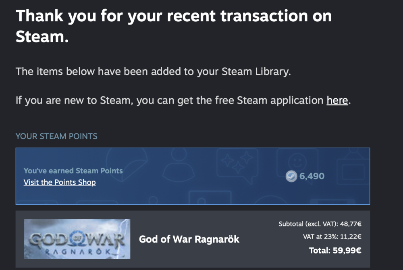403x270 pixels.
Task: Click the 6,490 points value
Action: click(x=312, y=176)
